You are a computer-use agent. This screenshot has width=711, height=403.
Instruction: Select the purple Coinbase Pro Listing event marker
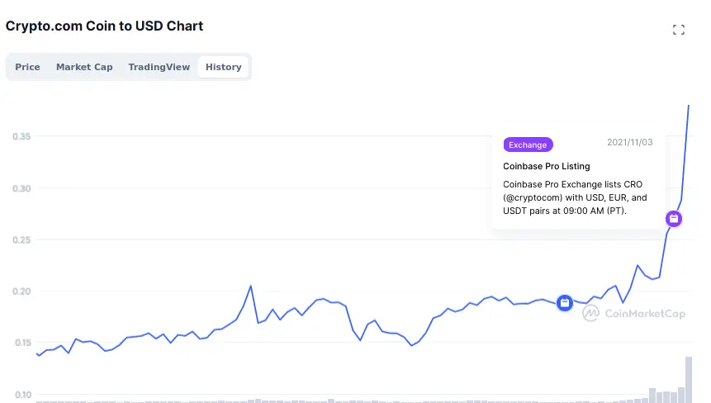point(673,219)
